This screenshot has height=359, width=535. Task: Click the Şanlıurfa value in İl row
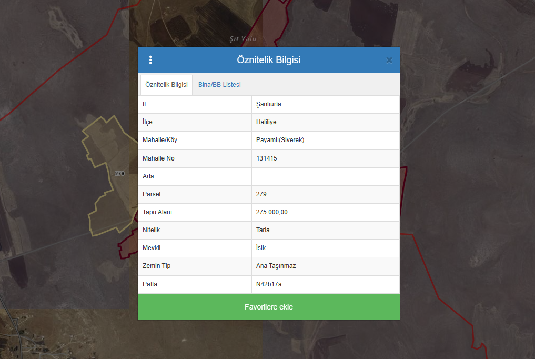268,104
